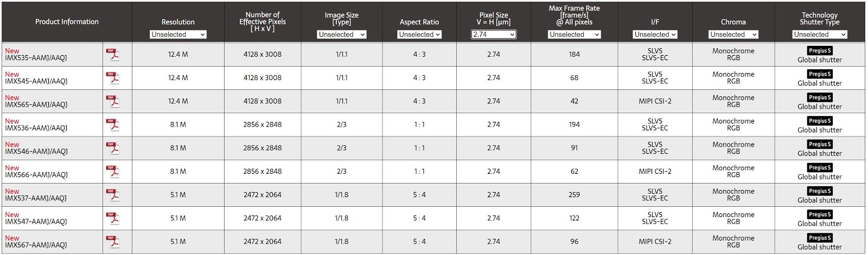Open the Technology Shutter Type dropdown

820,35
